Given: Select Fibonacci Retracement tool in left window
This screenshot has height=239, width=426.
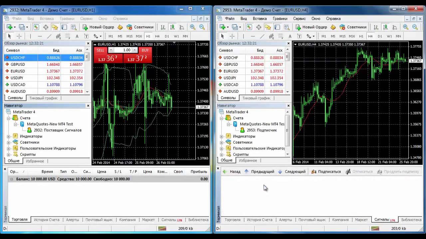Looking at the screenshot, I should 68,36.
